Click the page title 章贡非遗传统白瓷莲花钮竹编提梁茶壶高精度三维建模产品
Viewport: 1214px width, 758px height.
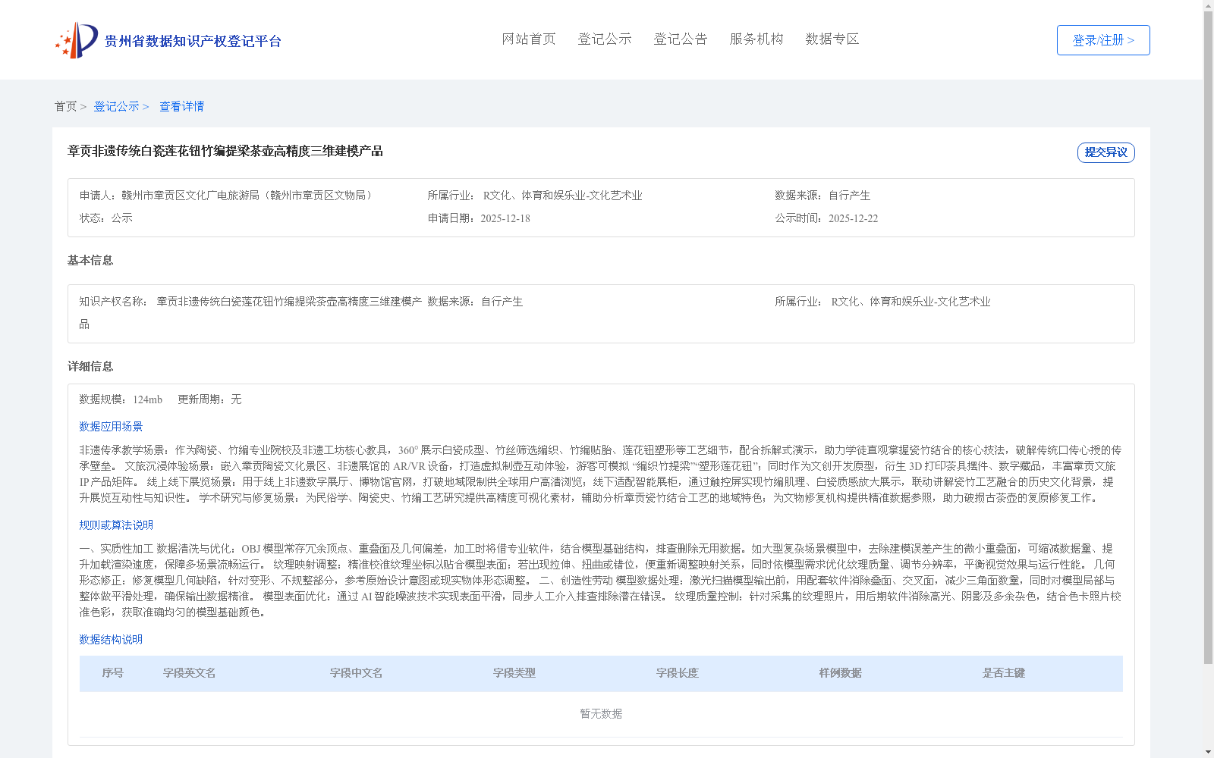tap(225, 151)
